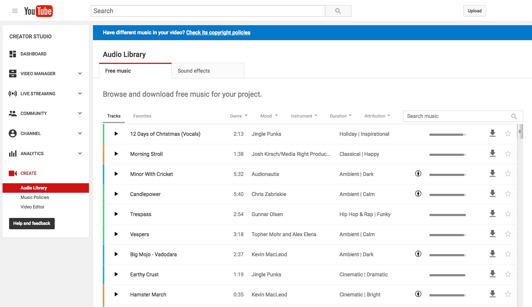
Task: Open the Attribution filter dropdown
Action: pyautogui.click(x=377, y=116)
